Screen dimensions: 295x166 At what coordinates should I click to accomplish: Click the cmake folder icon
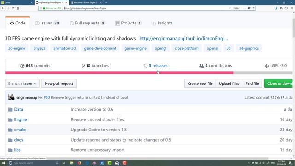click(10, 130)
